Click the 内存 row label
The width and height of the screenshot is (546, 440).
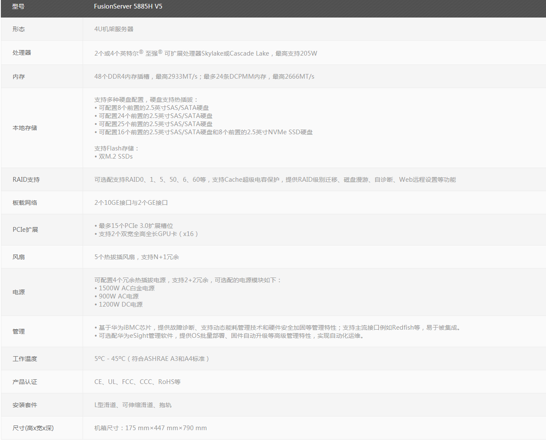[x=18, y=77]
